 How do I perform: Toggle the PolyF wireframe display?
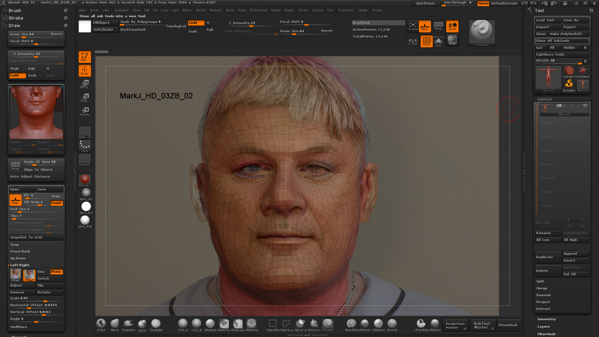[x=426, y=41]
